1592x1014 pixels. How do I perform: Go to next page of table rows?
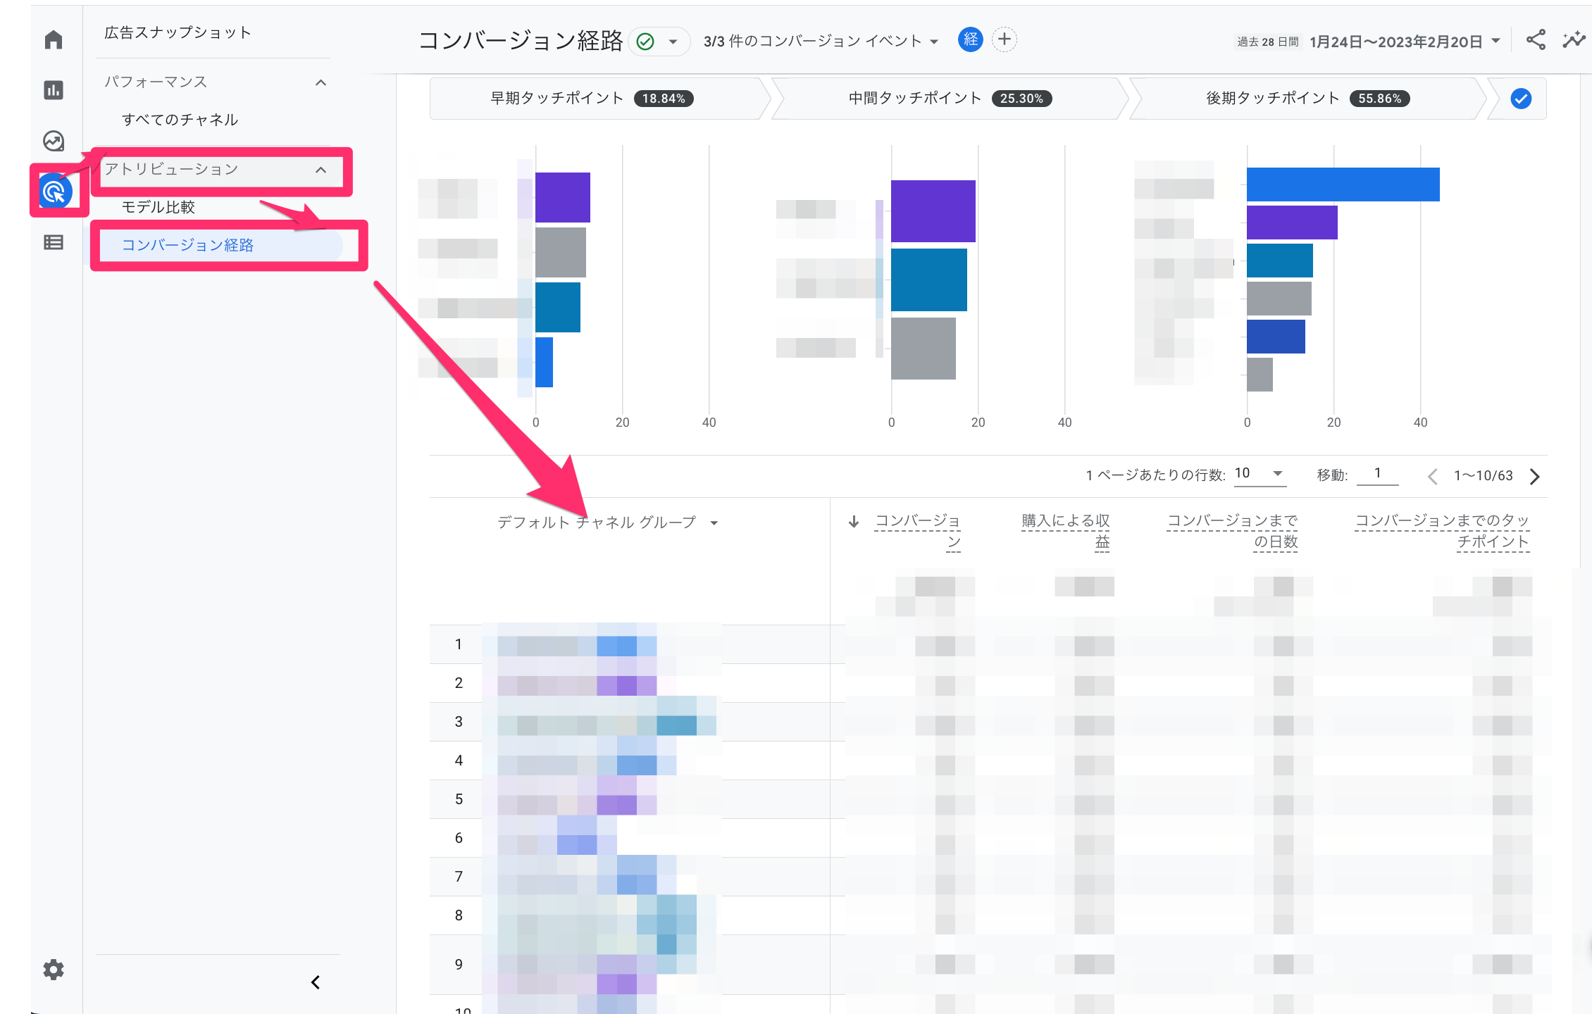[x=1535, y=477]
